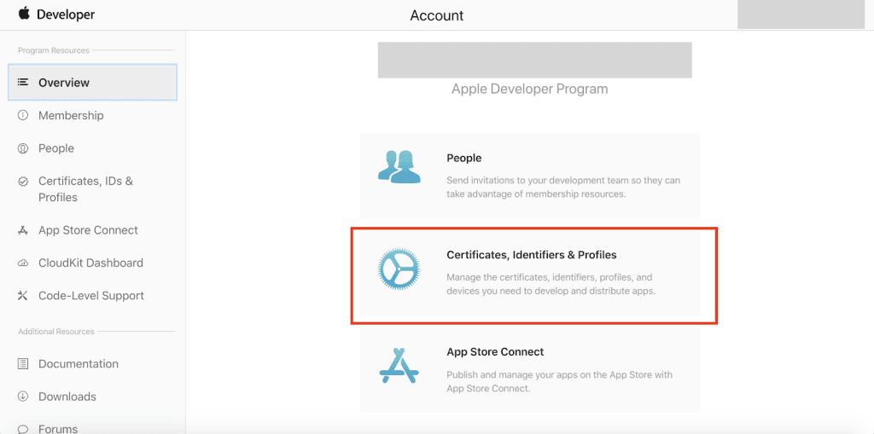
Task: Select Overview in the sidebar
Action: [x=92, y=83]
